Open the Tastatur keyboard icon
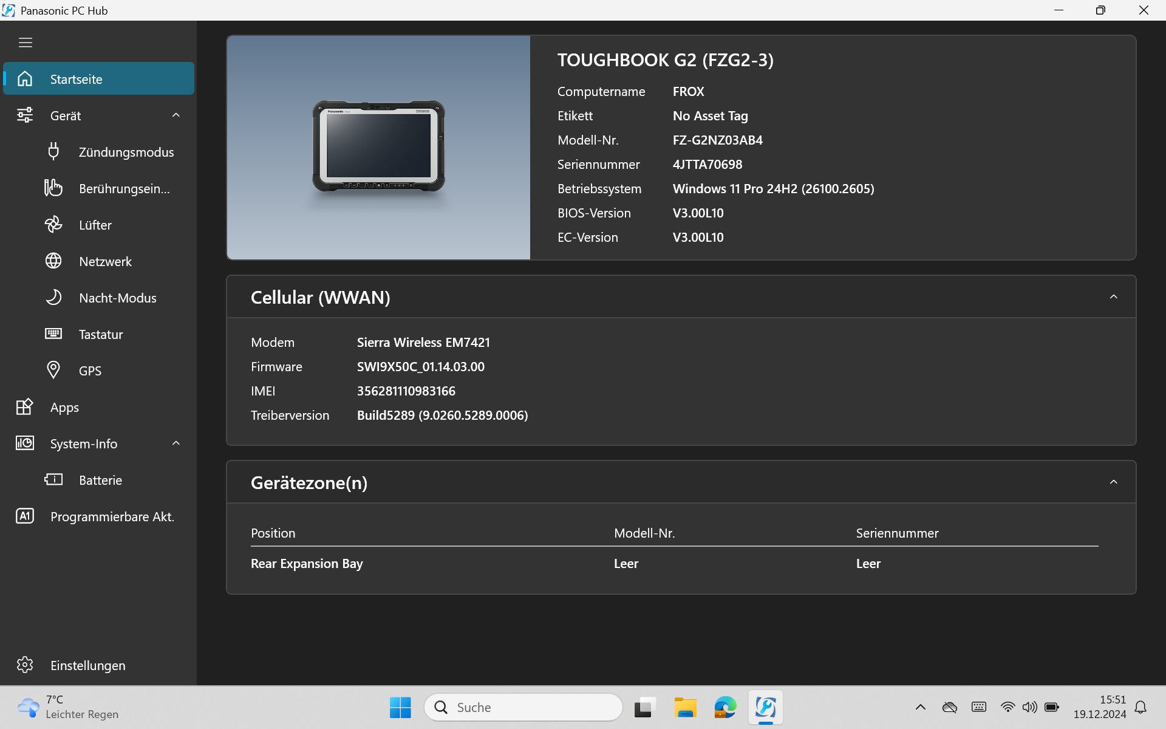 53,334
